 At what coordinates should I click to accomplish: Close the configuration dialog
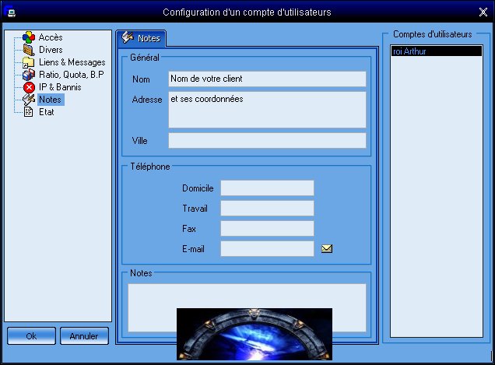pyautogui.click(x=483, y=12)
